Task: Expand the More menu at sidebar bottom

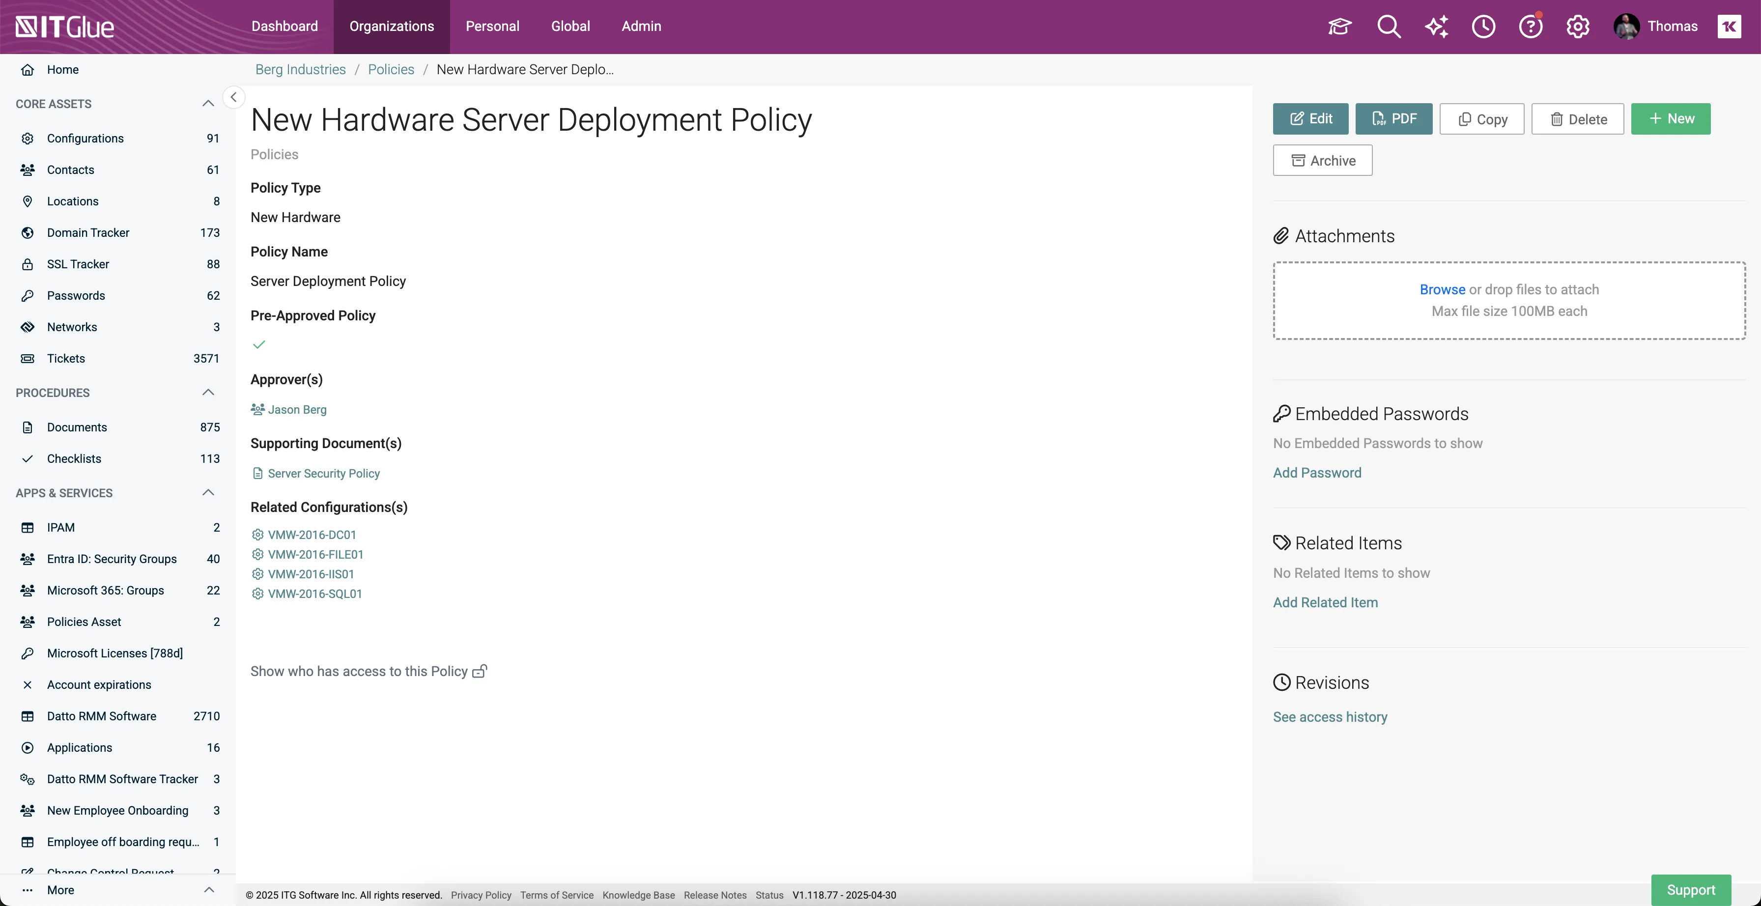Action: tap(208, 890)
